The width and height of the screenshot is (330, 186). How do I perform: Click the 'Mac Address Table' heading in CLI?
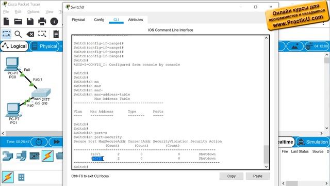point(112,99)
